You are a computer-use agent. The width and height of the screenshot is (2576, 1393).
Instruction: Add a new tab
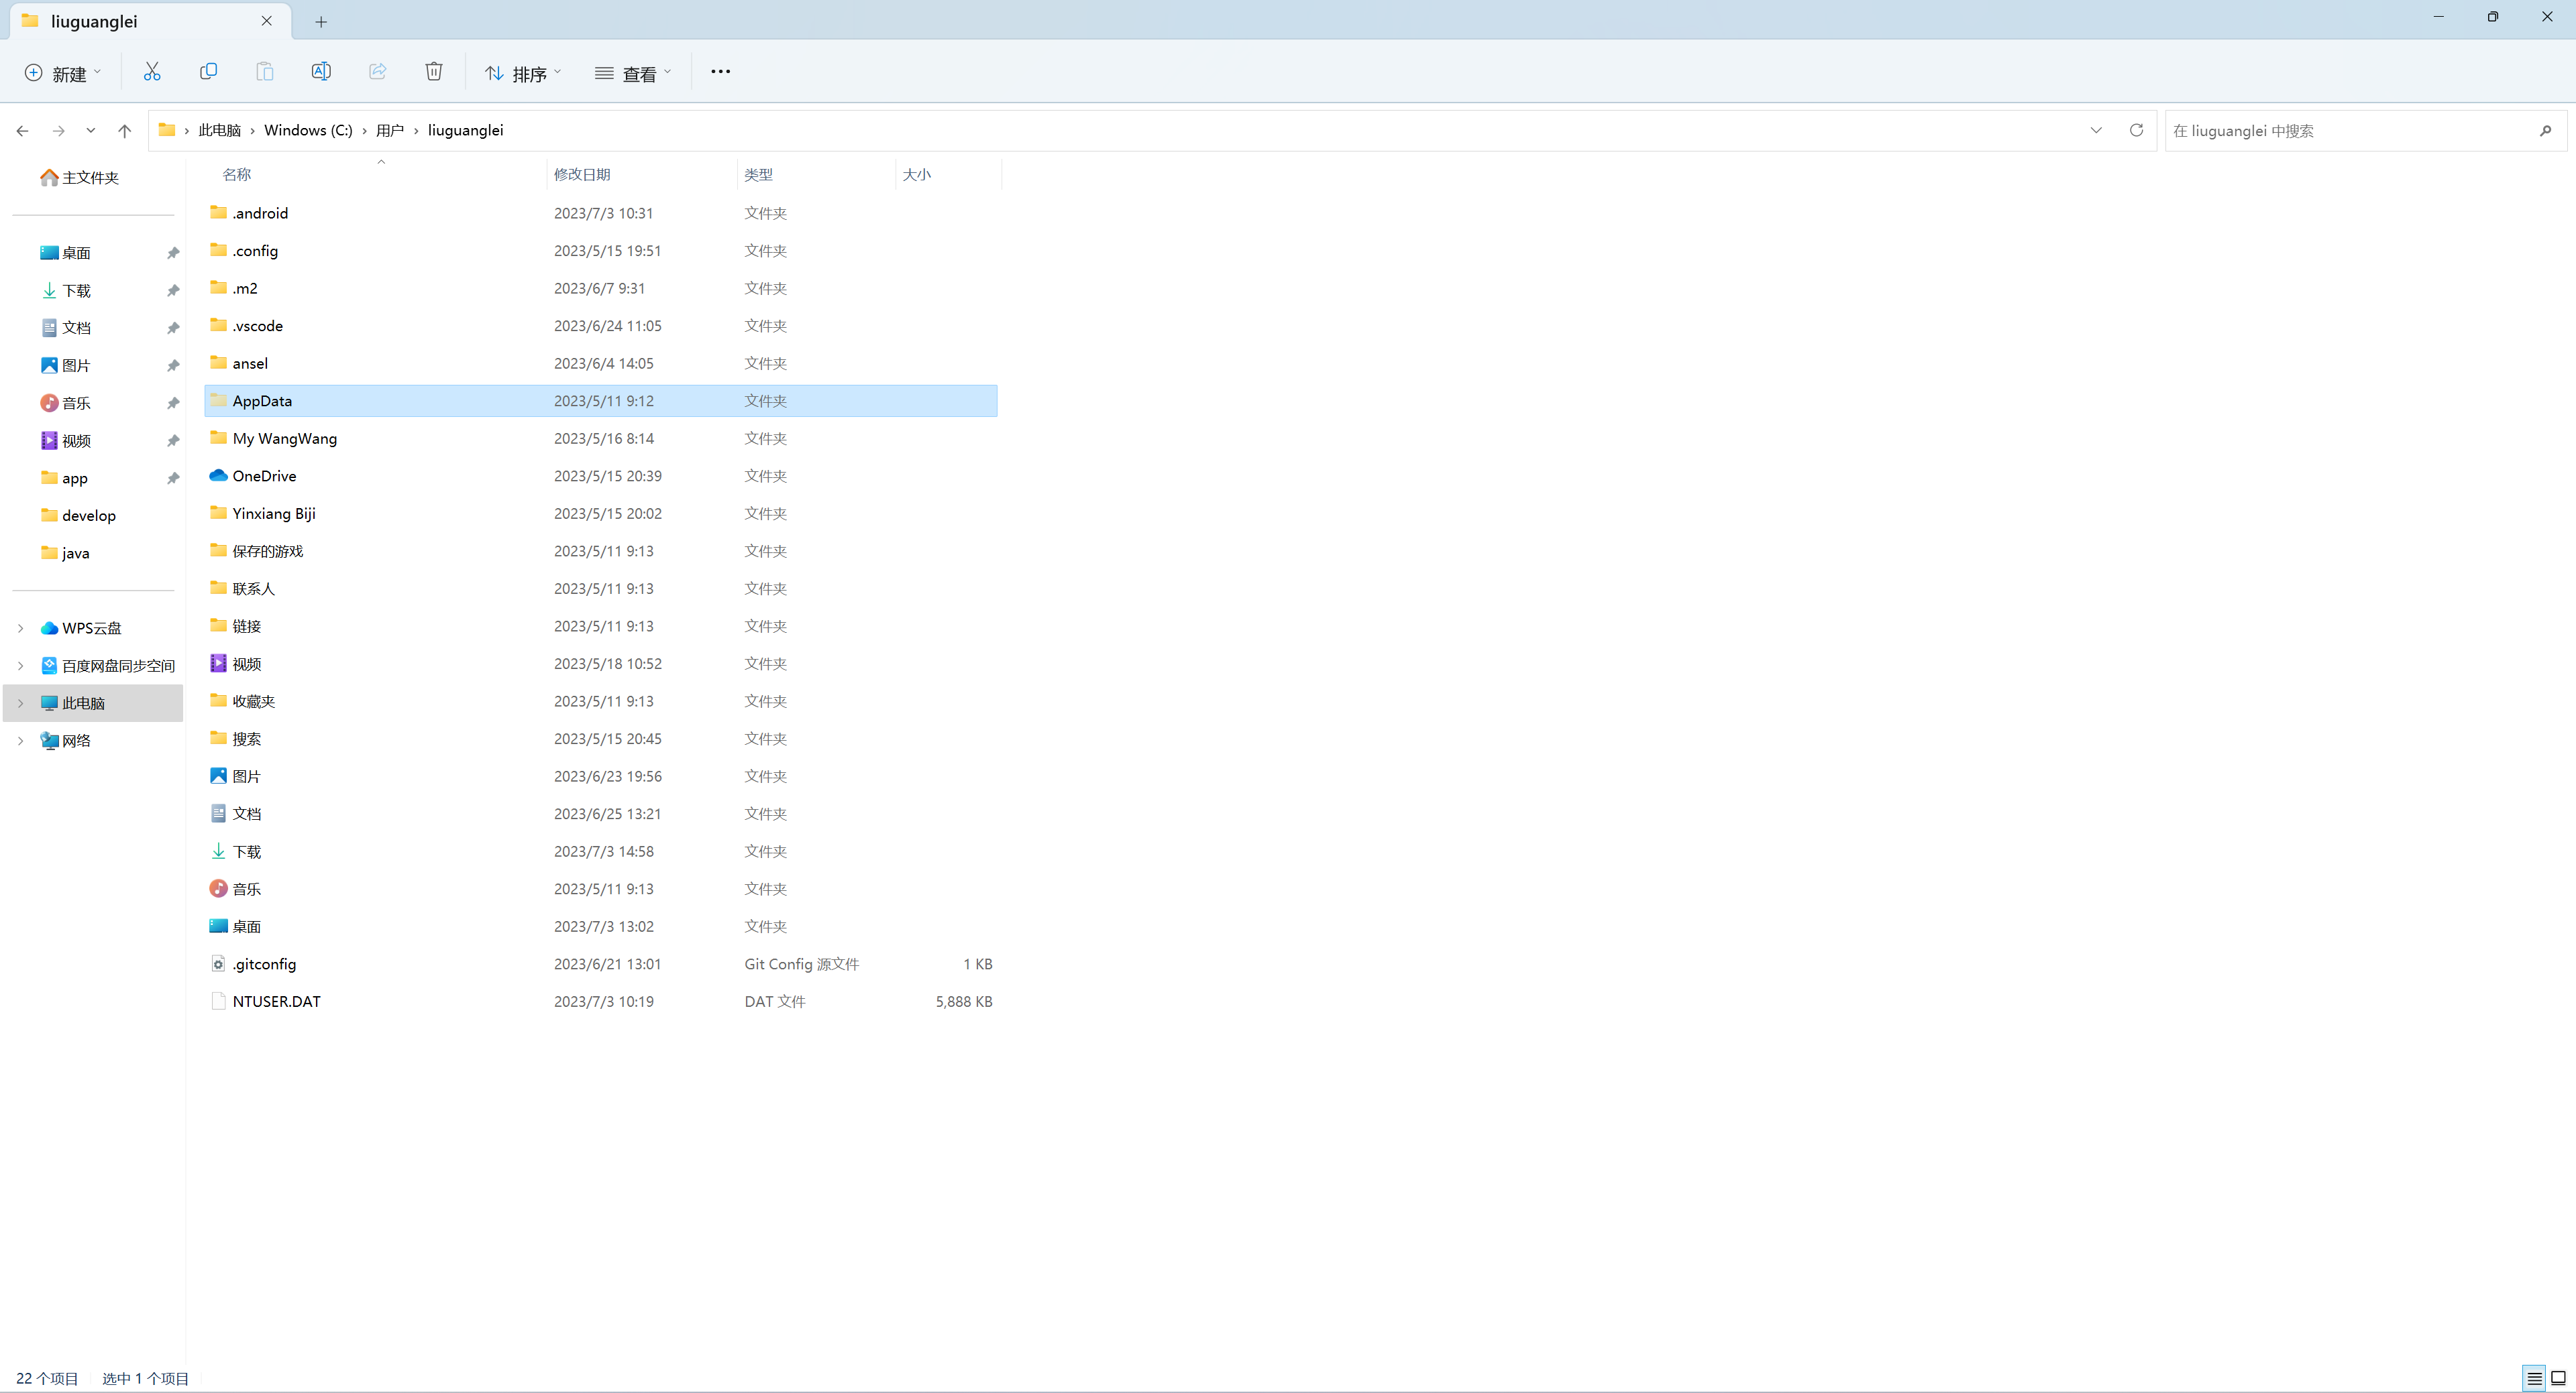[321, 21]
